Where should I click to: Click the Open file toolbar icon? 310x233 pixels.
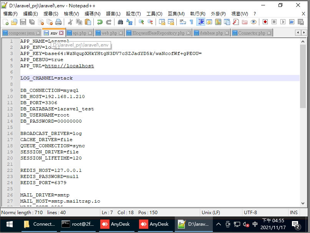14,22
